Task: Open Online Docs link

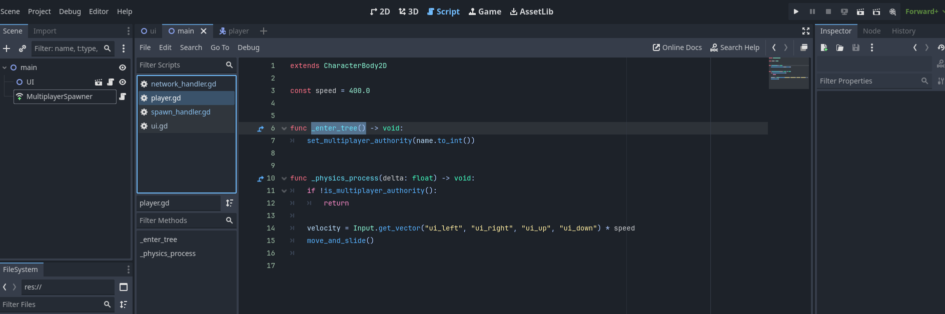Action: 677,47
